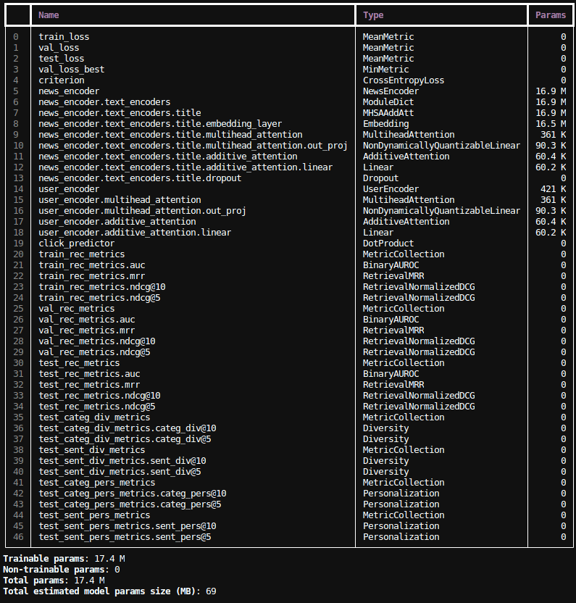Image resolution: width=576 pixels, height=603 pixels.
Task: Select the embedding_layer row name
Action: [x=160, y=124]
